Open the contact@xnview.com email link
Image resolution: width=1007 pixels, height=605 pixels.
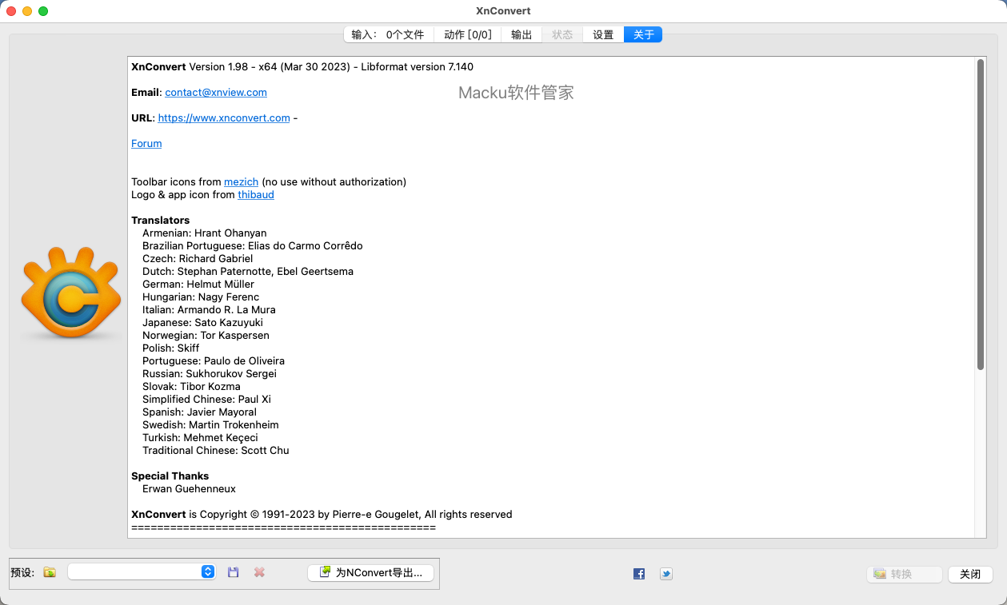point(216,92)
